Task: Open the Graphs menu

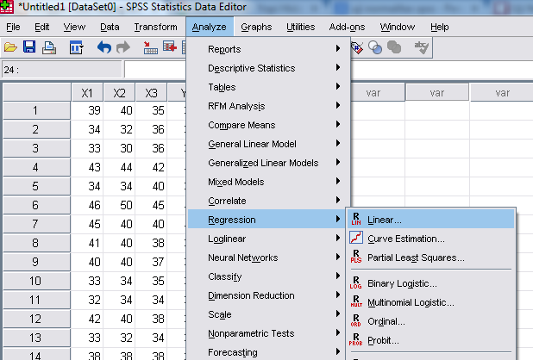Action: coord(256,27)
